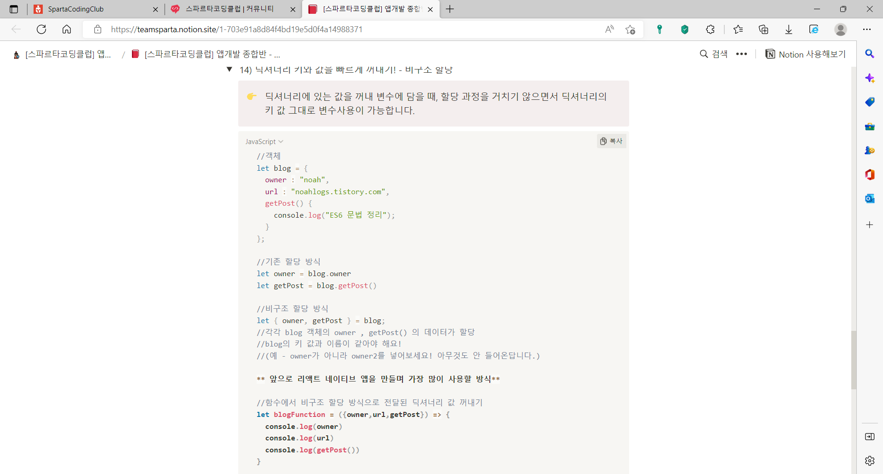Close the 커뮤니티 tab
Image resolution: width=883 pixels, height=474 pixels.
pyautogui.click(x=293, y=9)
